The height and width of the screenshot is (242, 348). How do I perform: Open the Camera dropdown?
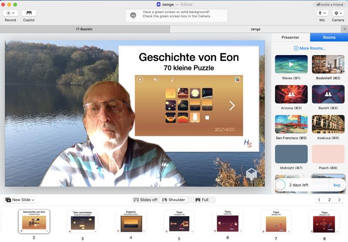pyautogui.click(x=338, y=13)
